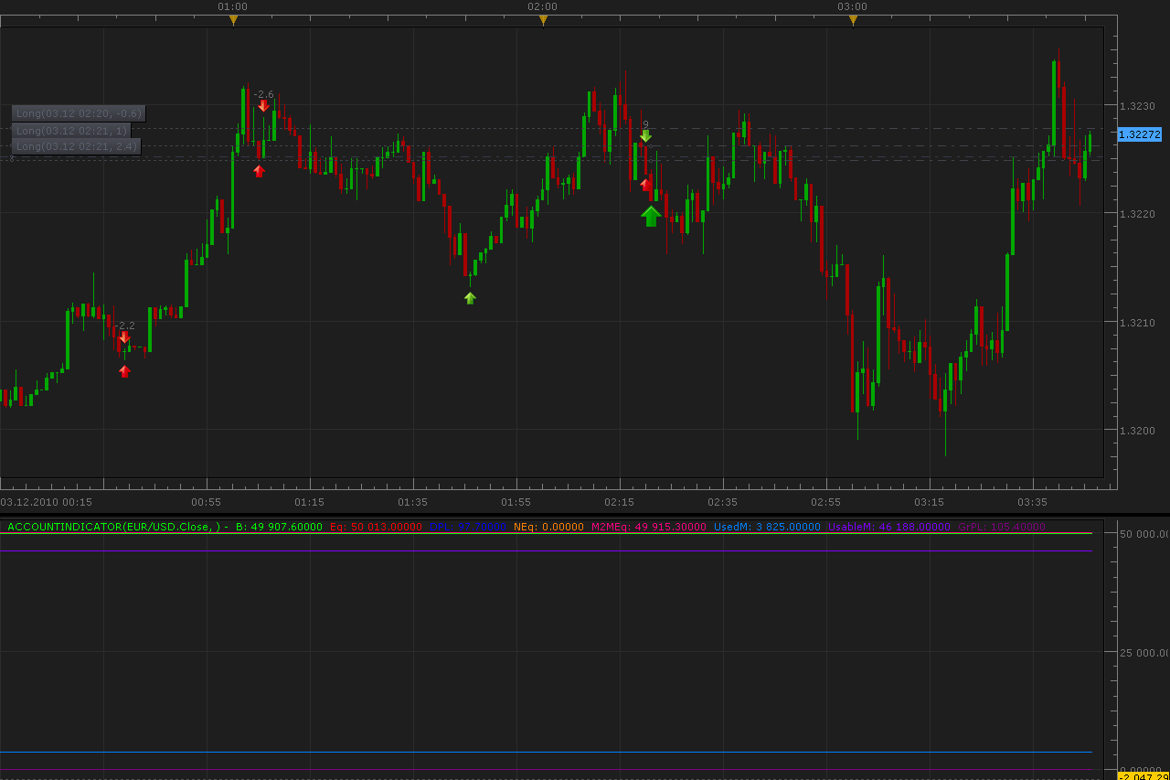Click the 00:55 time axis label
Viewport: 1170px width, 780px height.
(x=206, y=502)
